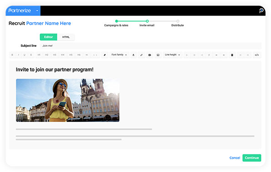Align text right
271x172 pixels.
(x=202, y=55)
